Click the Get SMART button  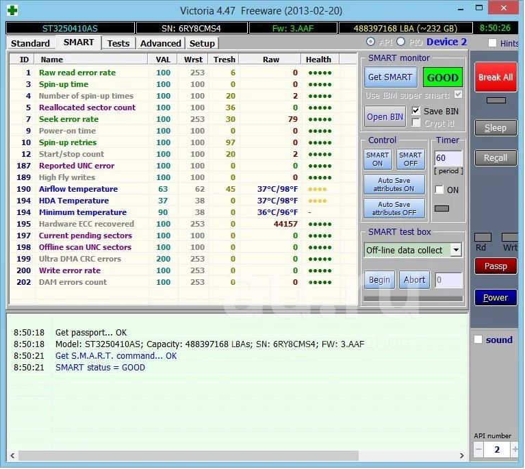point(390,77)
